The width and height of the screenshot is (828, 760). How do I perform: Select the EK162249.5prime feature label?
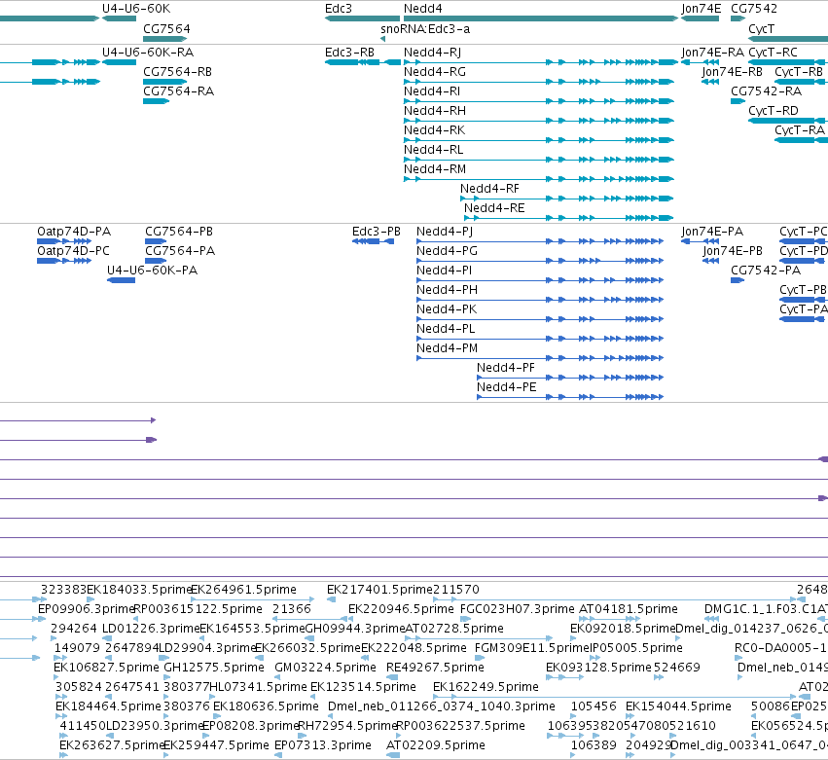coord(486,687)
